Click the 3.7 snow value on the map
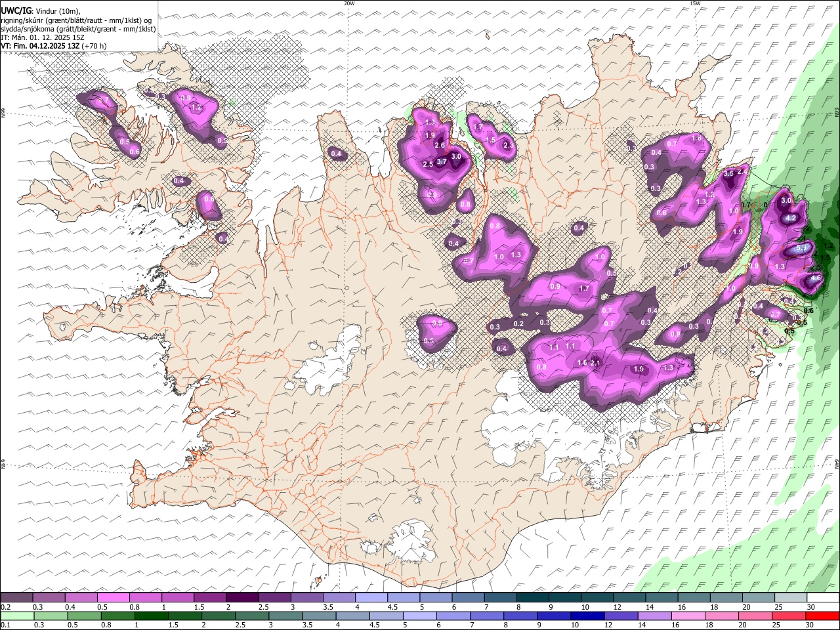The height and width of the screenshot is (630, 840). [442, 161]
